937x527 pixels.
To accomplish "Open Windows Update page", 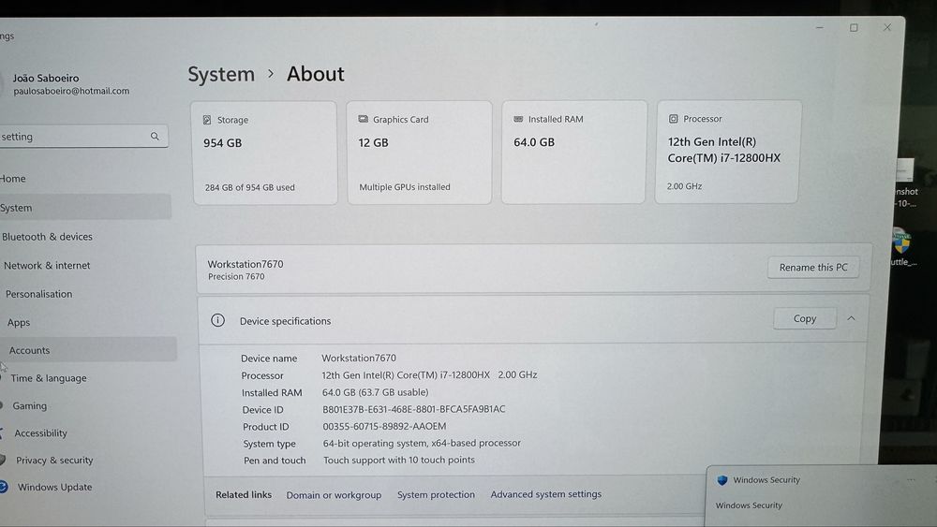I will [54, 487].
